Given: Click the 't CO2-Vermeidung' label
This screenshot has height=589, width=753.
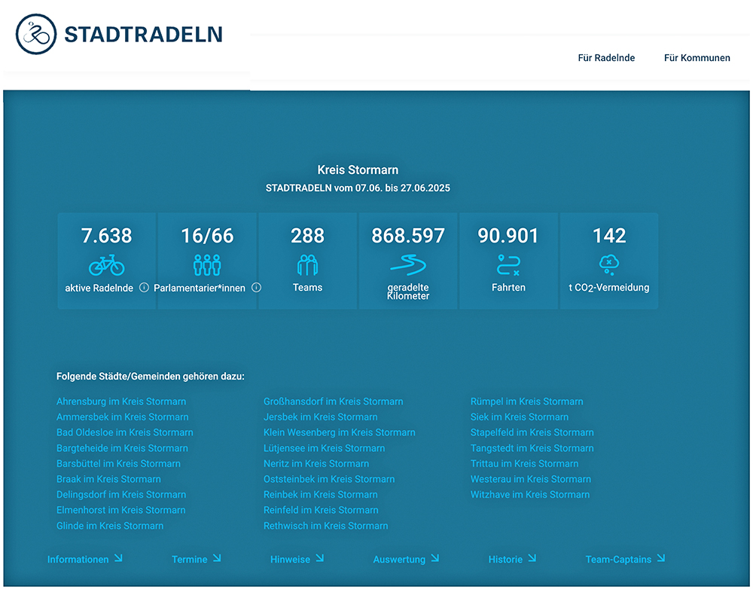Looking at the screenshot, I should pyautogui.click(x=609, y=288).
